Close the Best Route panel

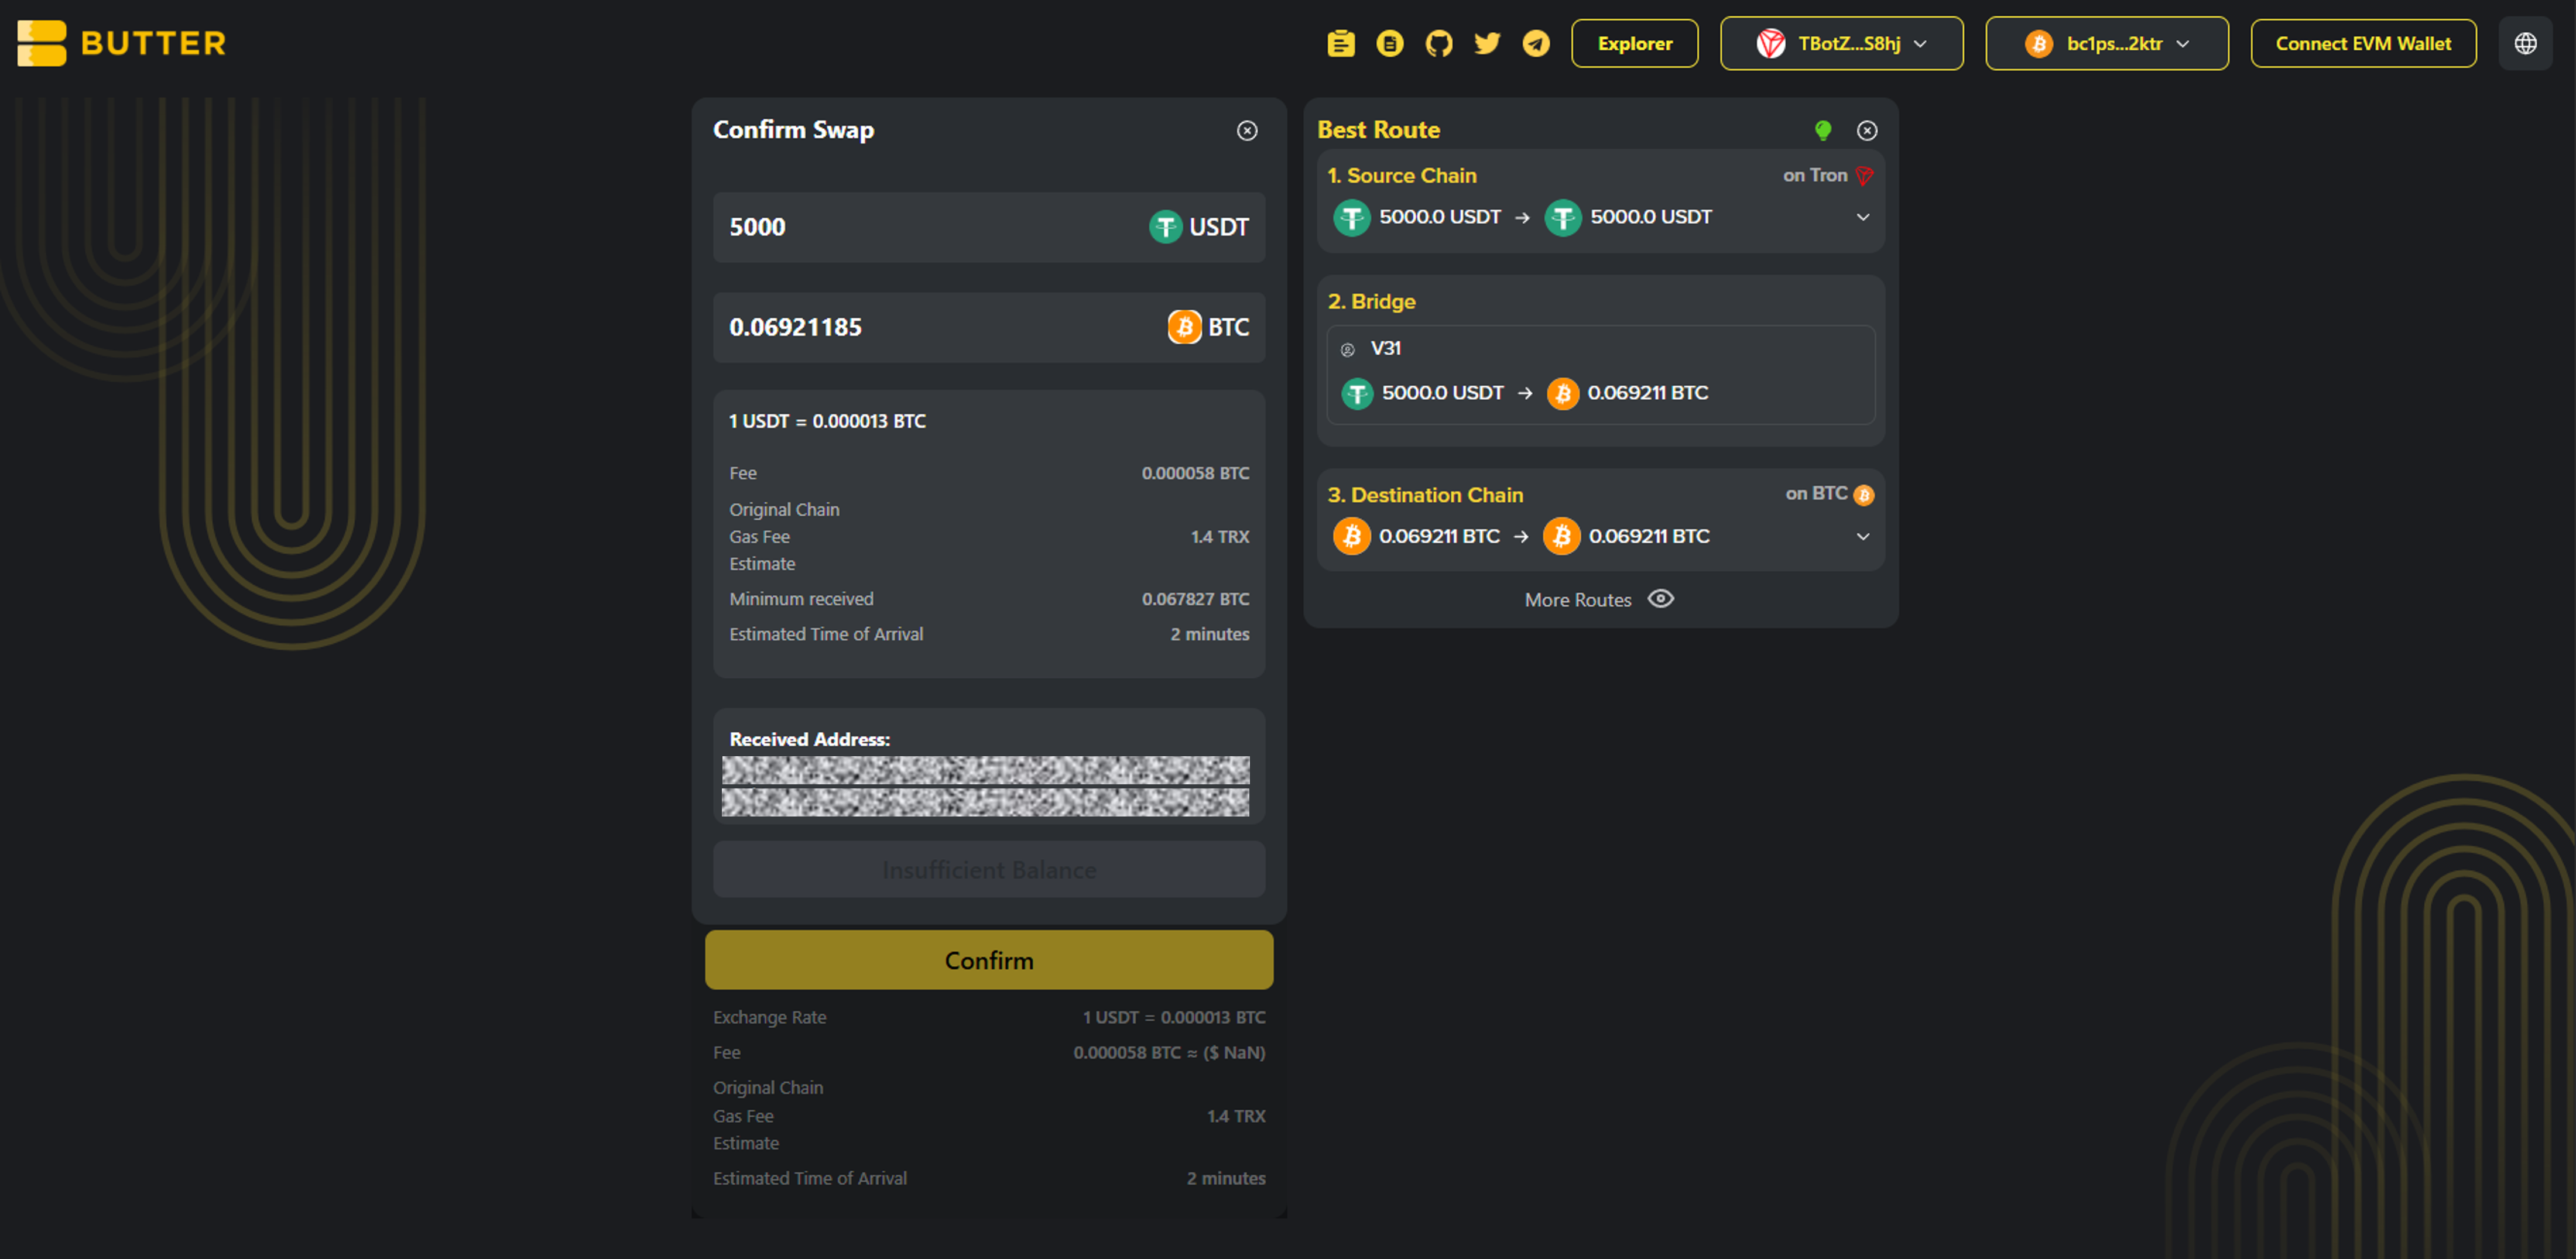(1867, 130)
